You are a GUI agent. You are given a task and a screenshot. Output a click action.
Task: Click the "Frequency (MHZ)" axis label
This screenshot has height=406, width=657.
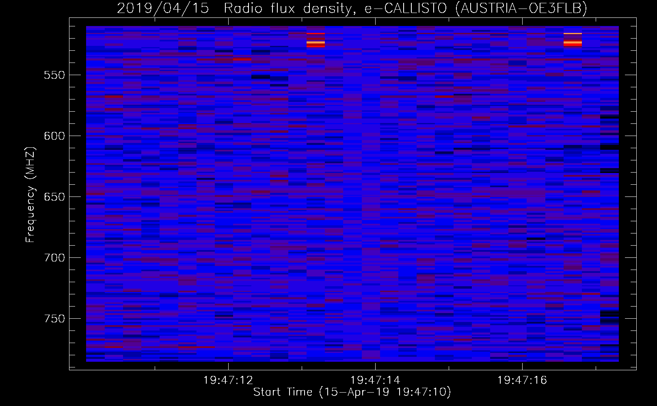pyautogui.click(x=30, y=194)
